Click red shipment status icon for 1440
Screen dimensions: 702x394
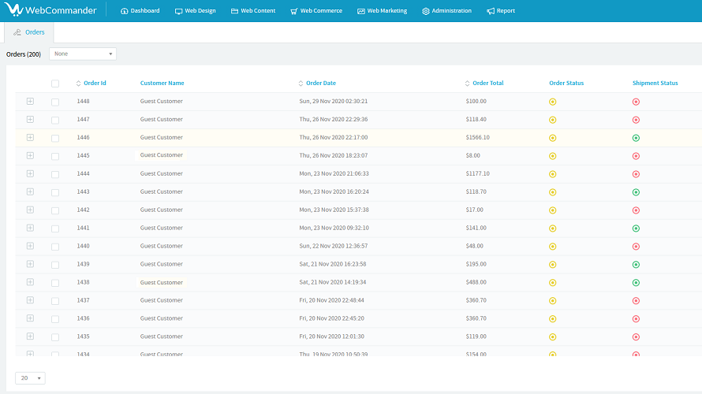tap(636, 247)
